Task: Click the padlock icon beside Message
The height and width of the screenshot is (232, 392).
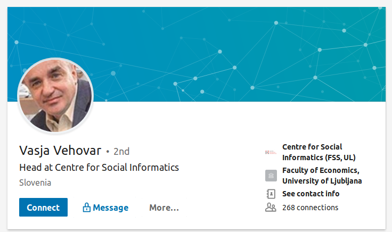Action: (x=86, y=208)
